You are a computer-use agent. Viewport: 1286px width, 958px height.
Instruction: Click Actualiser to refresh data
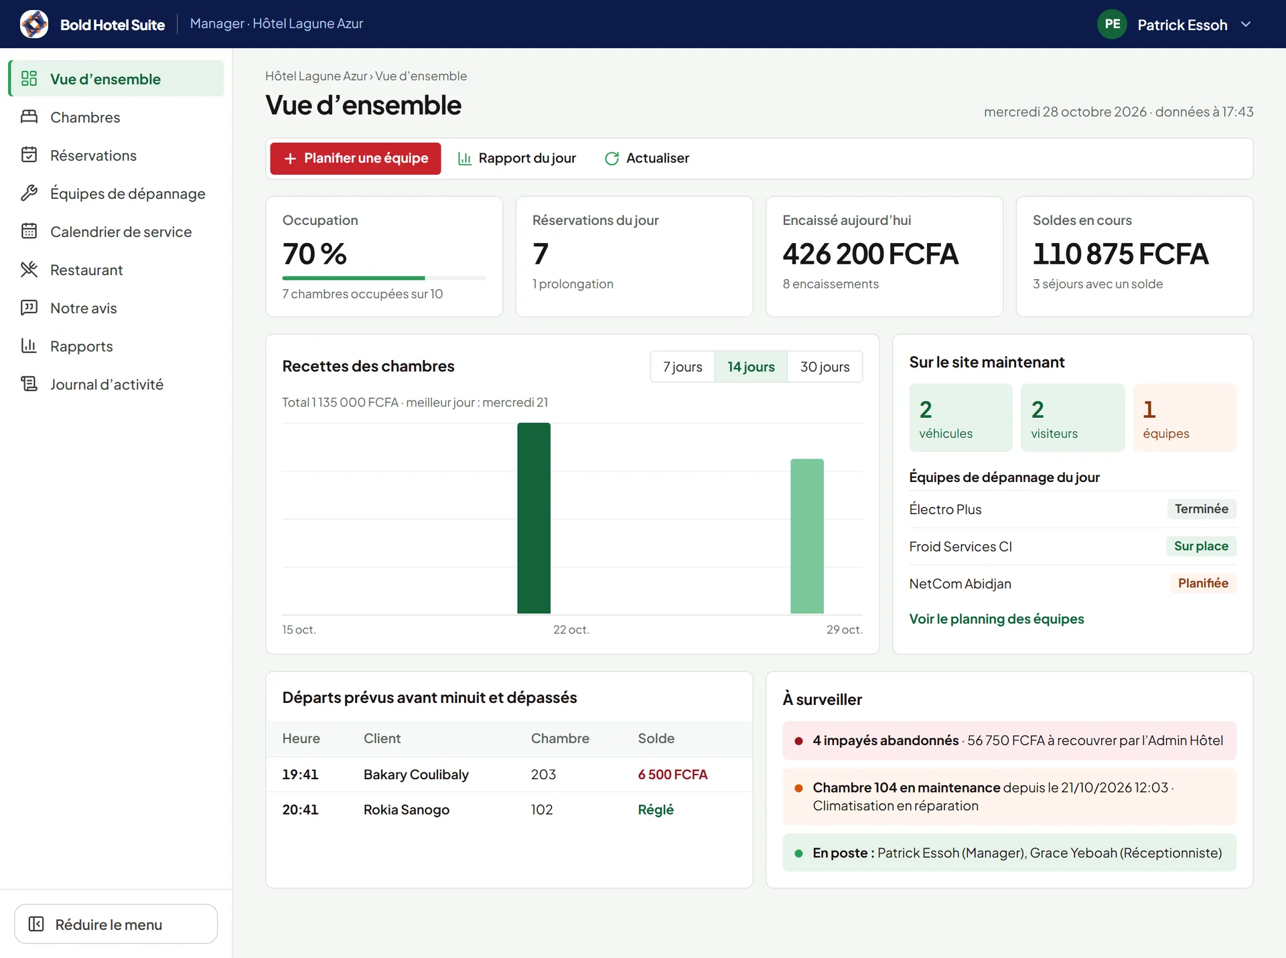coord(646,159)
